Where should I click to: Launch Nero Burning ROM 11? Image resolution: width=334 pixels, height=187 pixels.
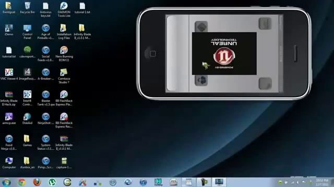click(x=64, y=54)
